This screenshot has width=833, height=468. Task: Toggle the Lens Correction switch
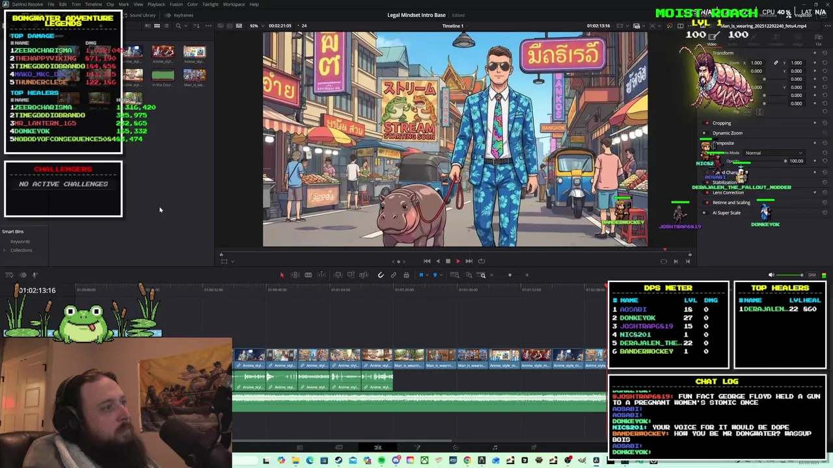(707, 192)
